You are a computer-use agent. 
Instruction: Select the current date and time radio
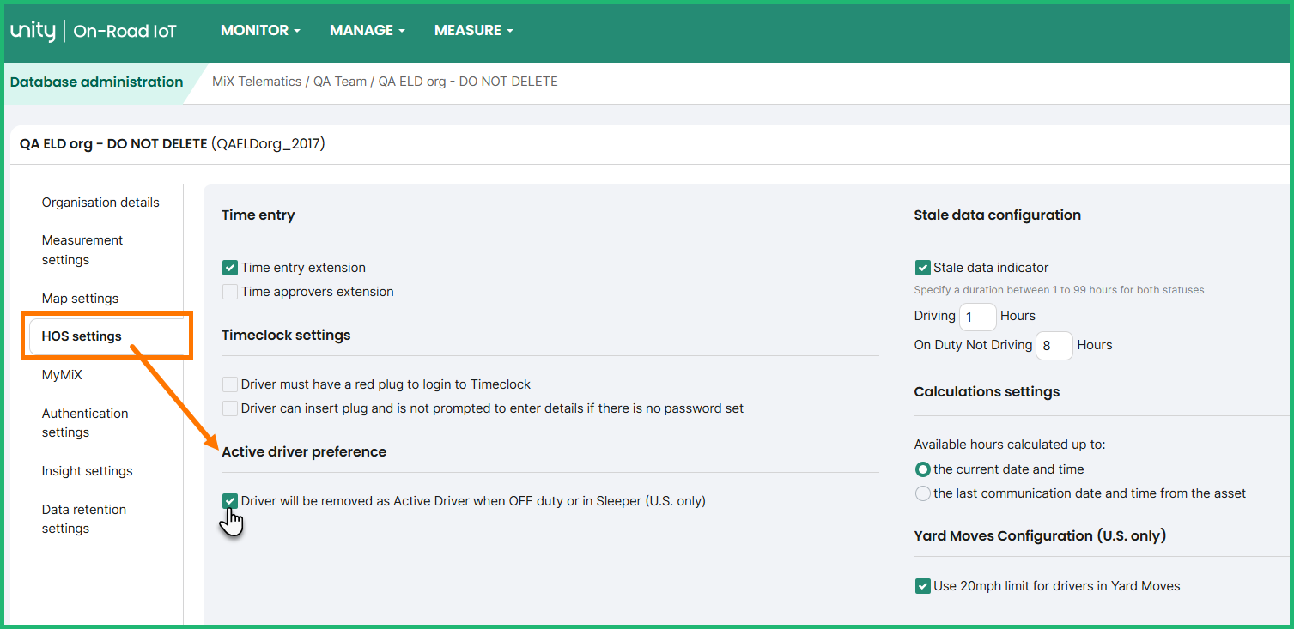click(923, 469)
